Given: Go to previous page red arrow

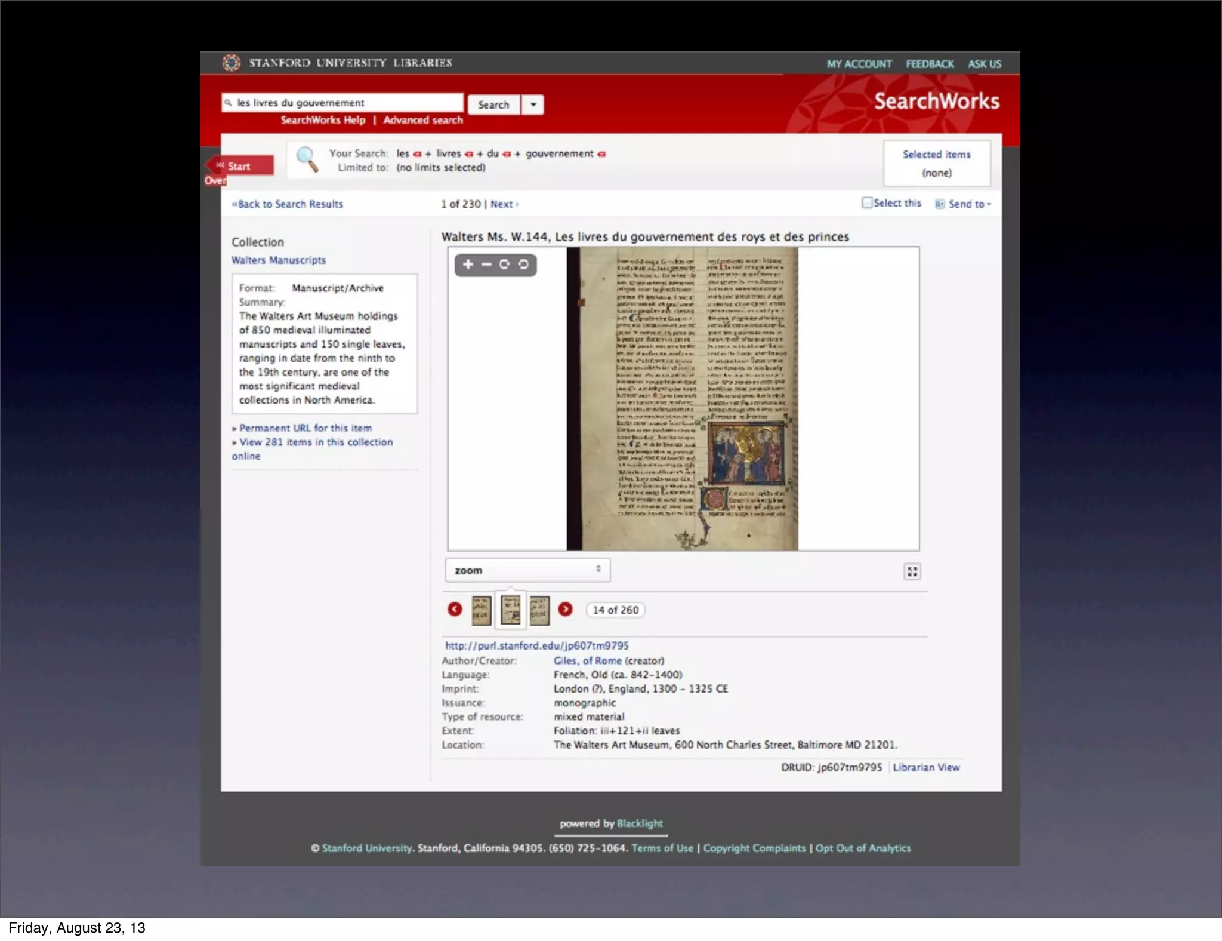Looking at the screenshot, I should click(455, 609).
